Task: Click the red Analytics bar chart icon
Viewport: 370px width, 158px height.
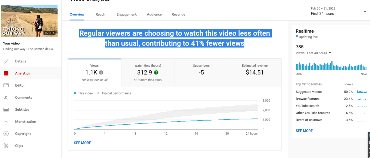Action: tap(6, 73)
